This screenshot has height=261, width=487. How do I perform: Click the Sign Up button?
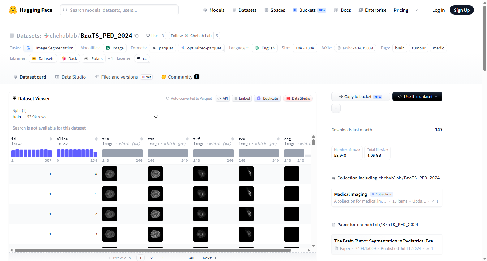tap(462, 10)
